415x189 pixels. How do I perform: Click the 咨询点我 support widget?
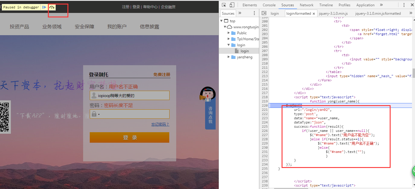tap(210, 115)
